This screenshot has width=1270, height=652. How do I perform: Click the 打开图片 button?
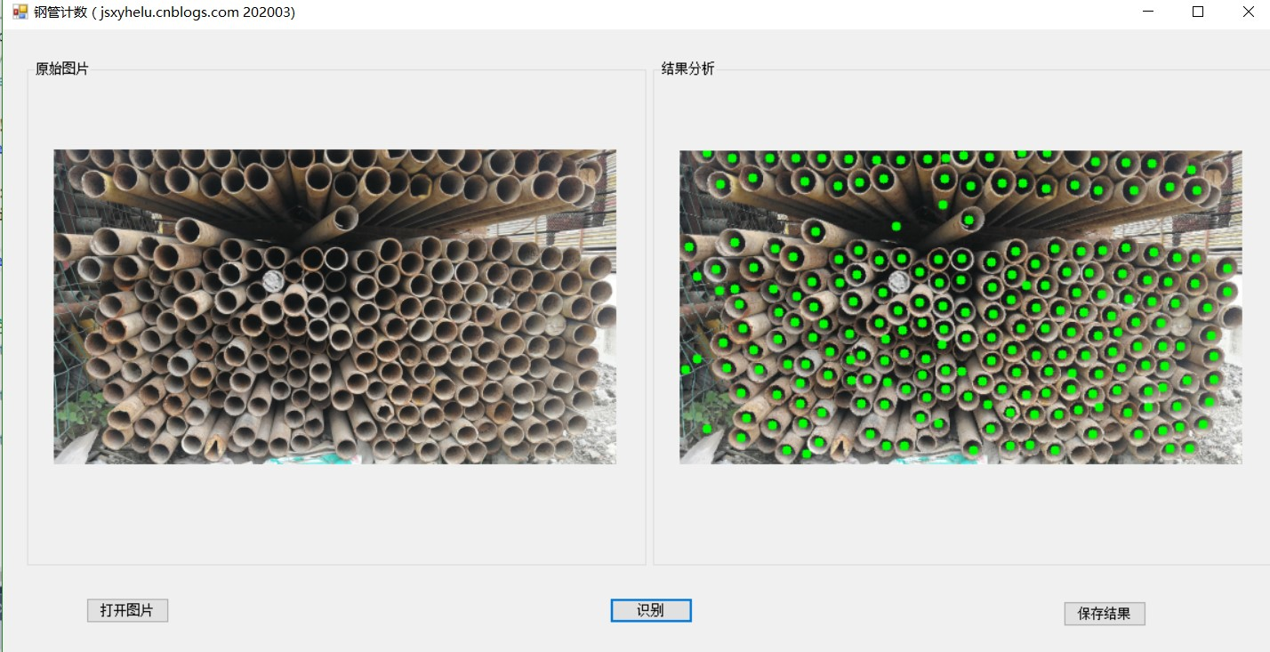tap(127, 610)
